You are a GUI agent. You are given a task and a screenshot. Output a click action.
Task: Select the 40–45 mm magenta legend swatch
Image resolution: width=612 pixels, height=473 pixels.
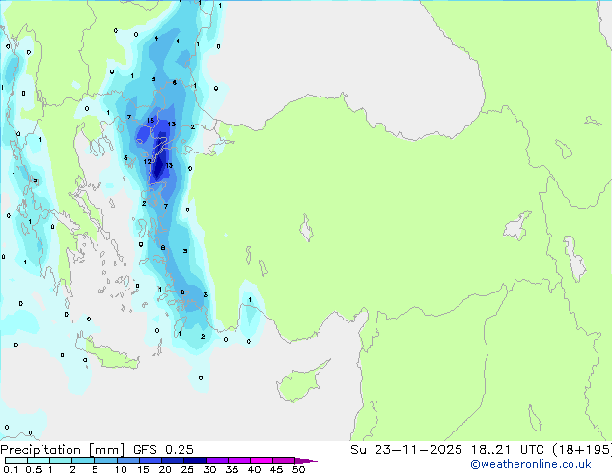point(262,460)
